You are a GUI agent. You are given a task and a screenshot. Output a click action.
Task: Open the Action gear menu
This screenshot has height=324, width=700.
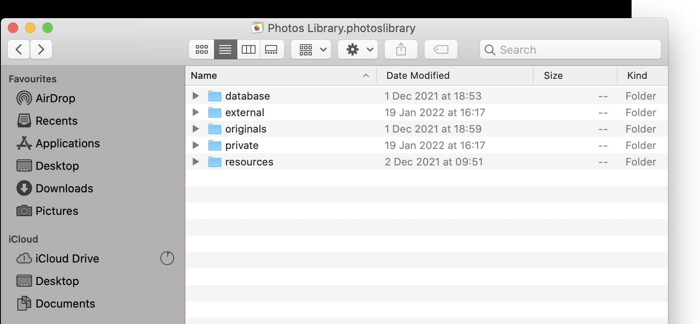(x=358, y=49)
